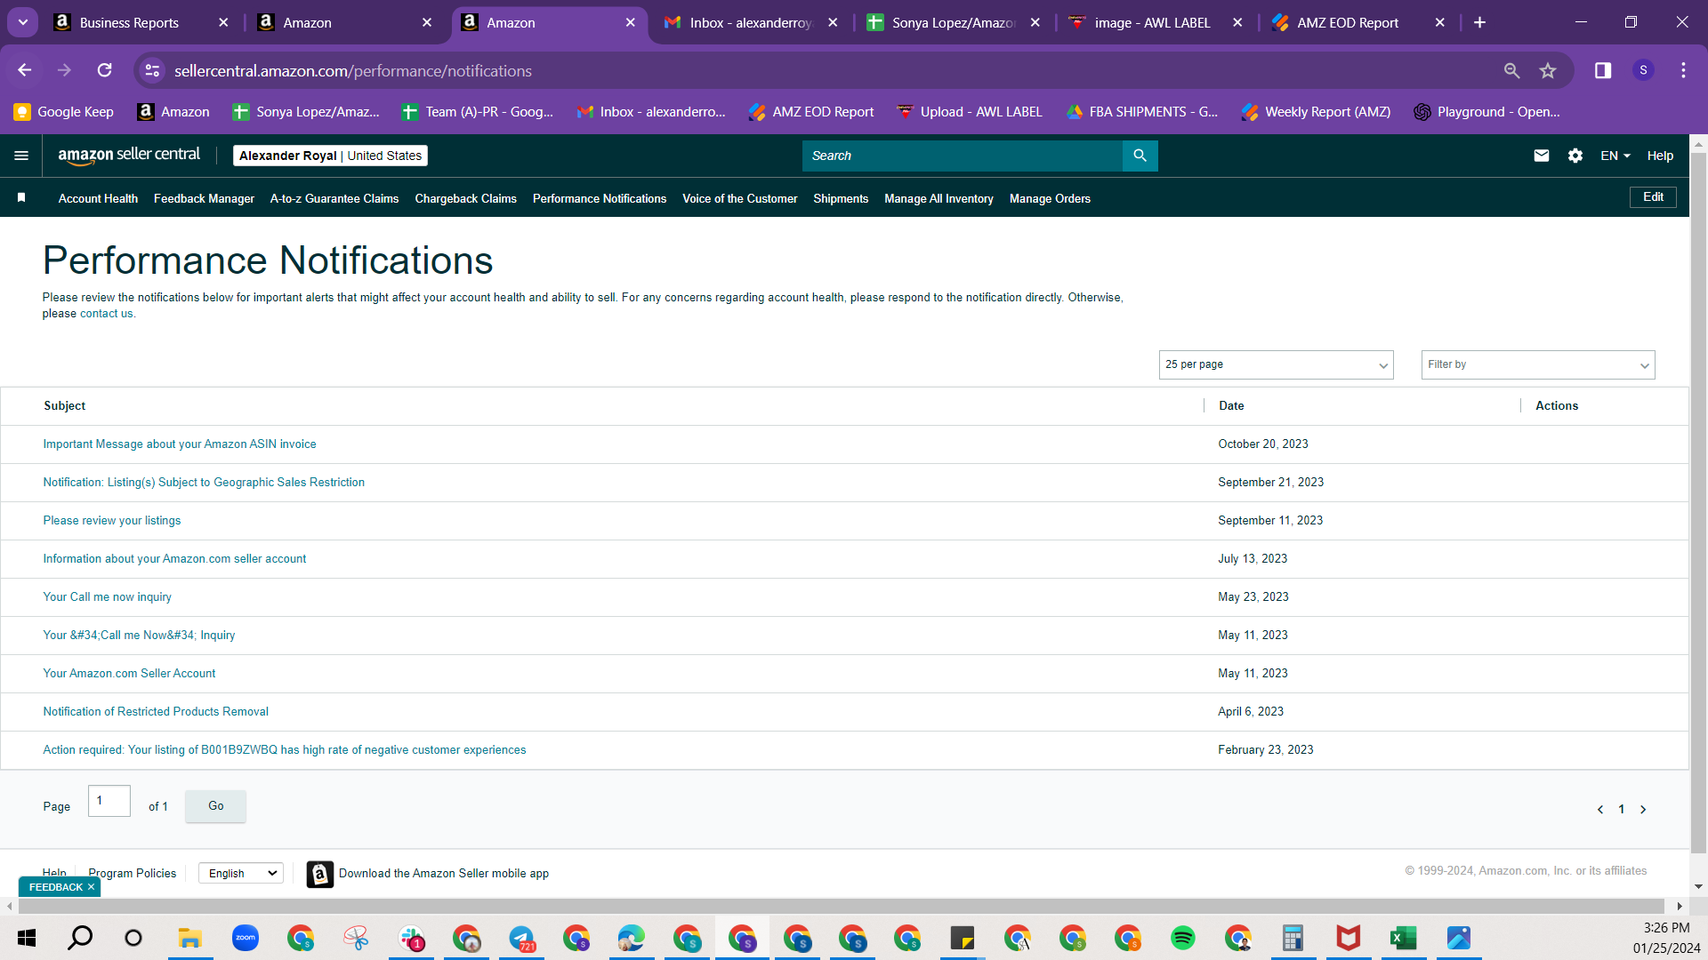Screen dimensions: 1708x960
Task: Bookmark this page with the star icon
Action: (1548, 70)
